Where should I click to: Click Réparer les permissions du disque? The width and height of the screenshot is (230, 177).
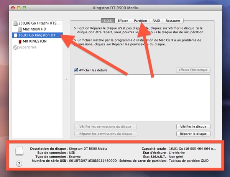pos(106,134)
